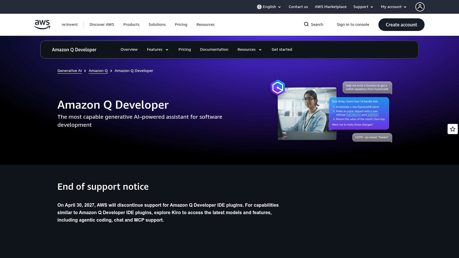Screen dimensions: 459x258
Task: Click the 'End of support notice' heading
Action: 103,187
